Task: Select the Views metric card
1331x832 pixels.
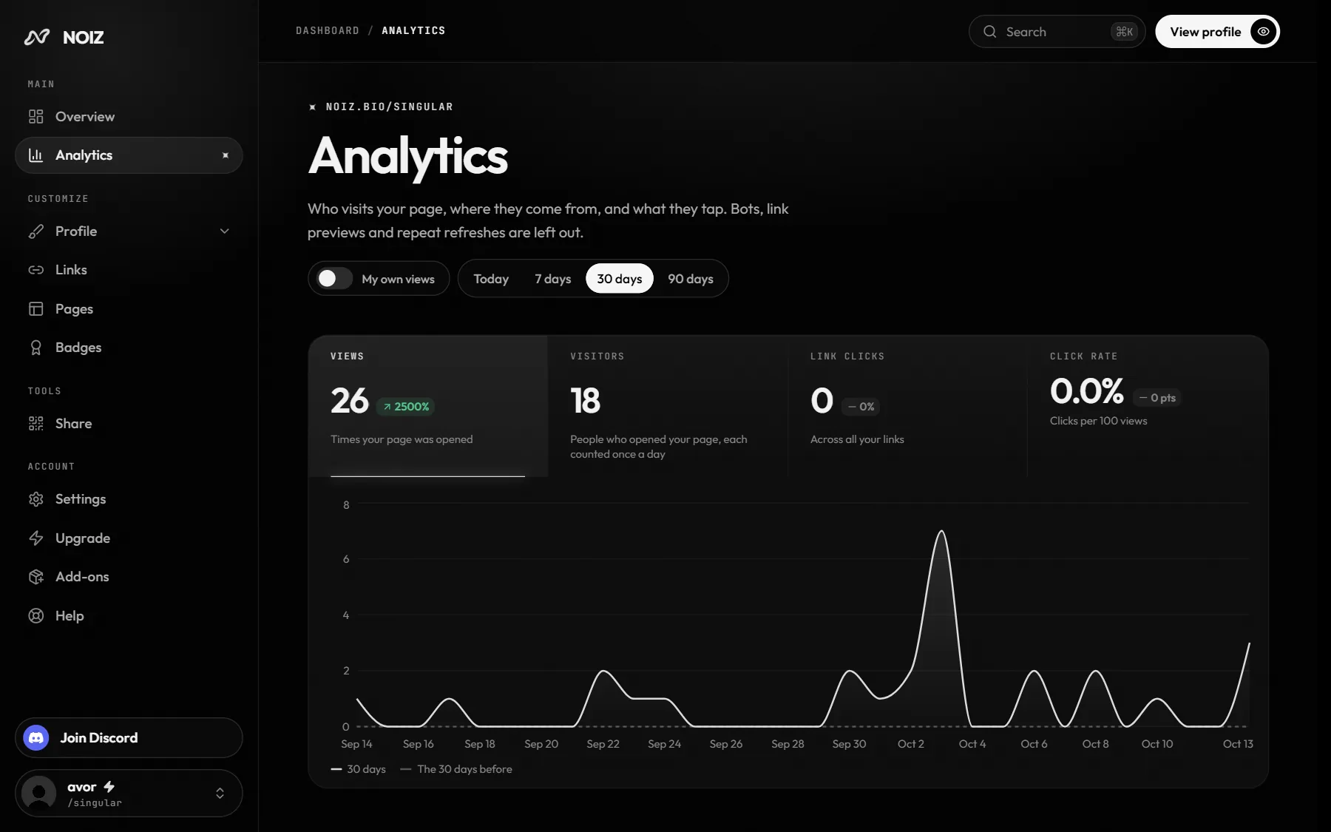Action: [428, 406]
